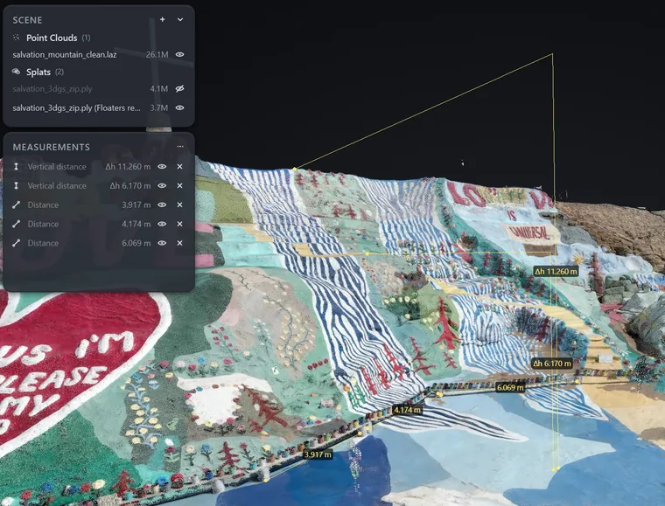Click the Point Clouds section header
This screenshot has height=506, width=665.
(52, 38)
